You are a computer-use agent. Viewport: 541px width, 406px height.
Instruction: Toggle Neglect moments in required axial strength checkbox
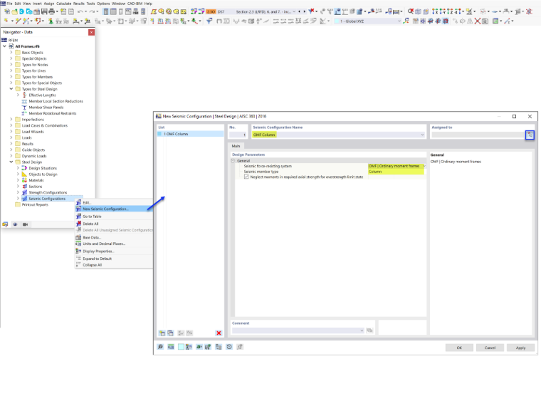[x=246, y=177]
